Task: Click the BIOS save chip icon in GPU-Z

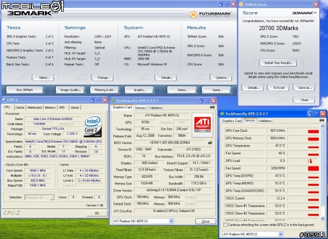Action: [x=210, y=142]
